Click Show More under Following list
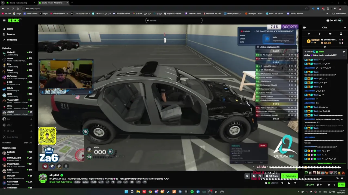 click(x=7, y=143)
